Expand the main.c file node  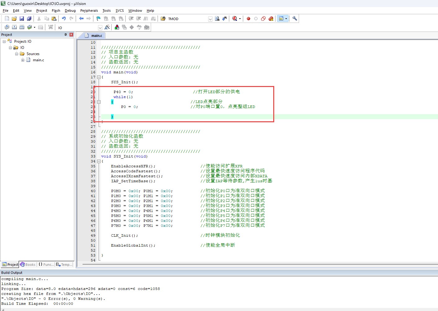(x=23, y=60)
